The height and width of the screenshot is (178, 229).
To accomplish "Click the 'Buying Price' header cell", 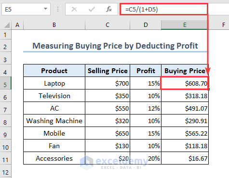I will (x=185, y=71).
